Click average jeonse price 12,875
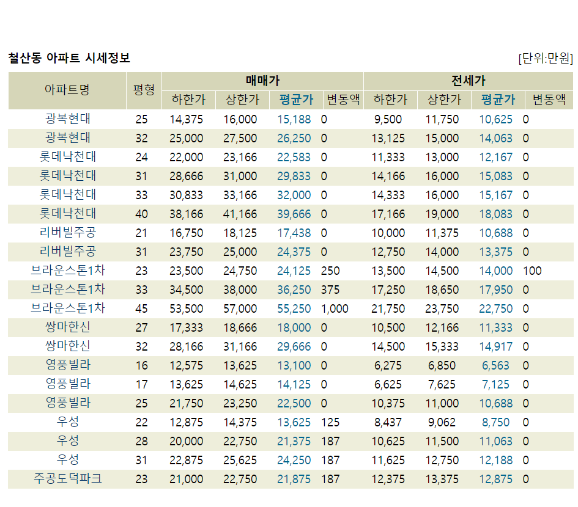 (x=495, y=479)
